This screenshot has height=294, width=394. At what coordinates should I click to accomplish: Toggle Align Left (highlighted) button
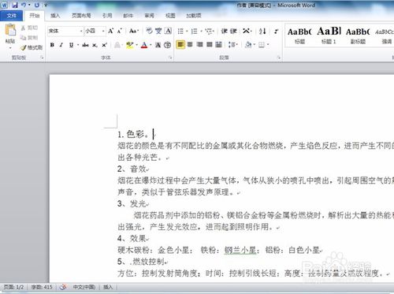coord(180,45)
